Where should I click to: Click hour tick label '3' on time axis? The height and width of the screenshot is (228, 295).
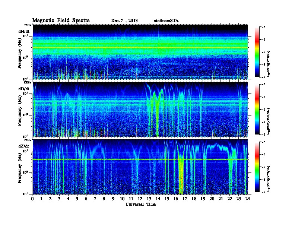coord(59,199)
